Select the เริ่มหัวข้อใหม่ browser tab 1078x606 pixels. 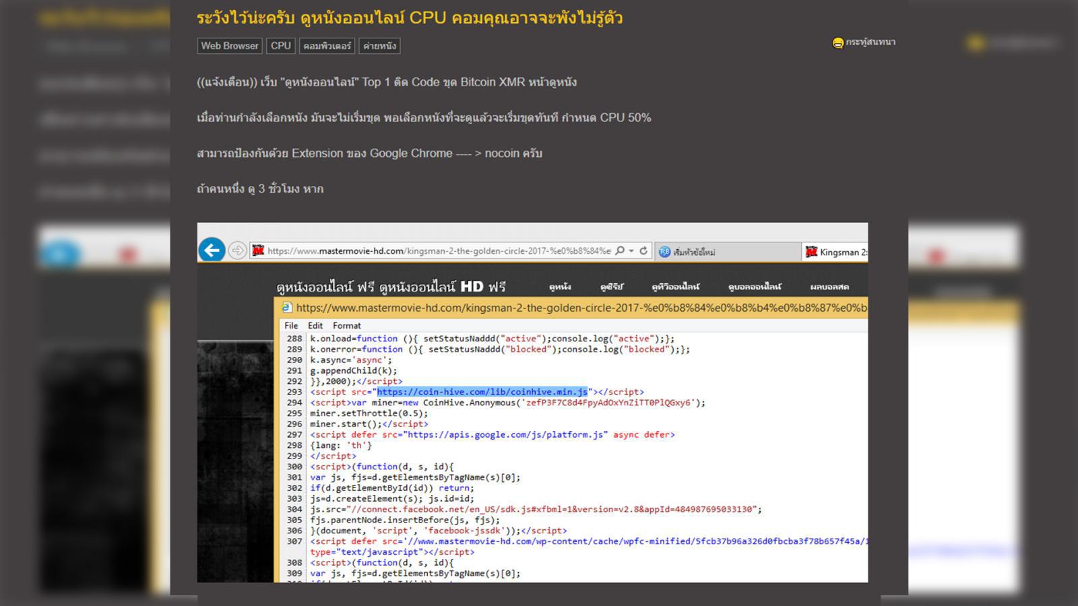coord(726,252)
